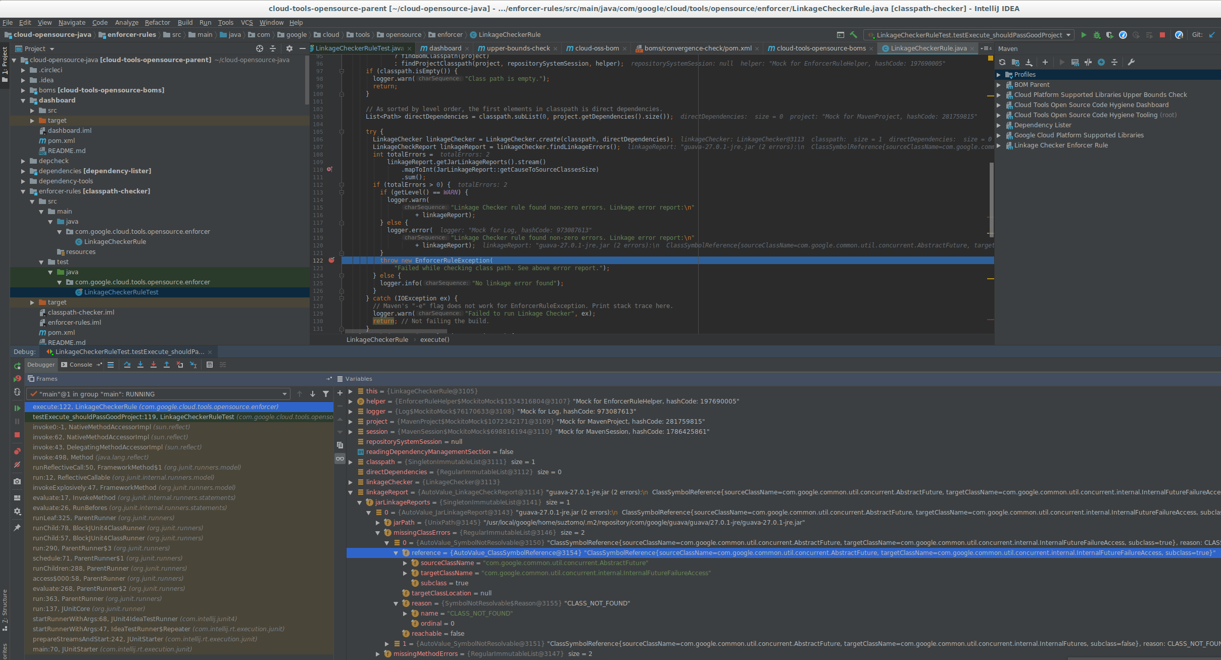The width and height of the screenshot is (1221, 660).
Task: Open Maven settings with the wrench icon
Action: 1132,62
